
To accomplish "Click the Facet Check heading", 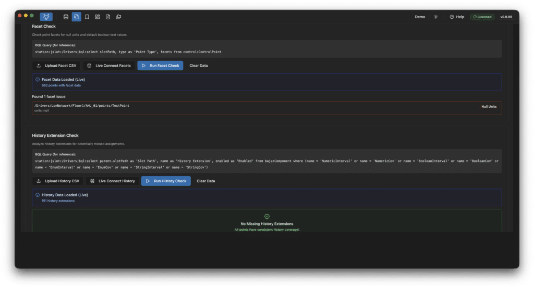I will [x=44, y=26].
